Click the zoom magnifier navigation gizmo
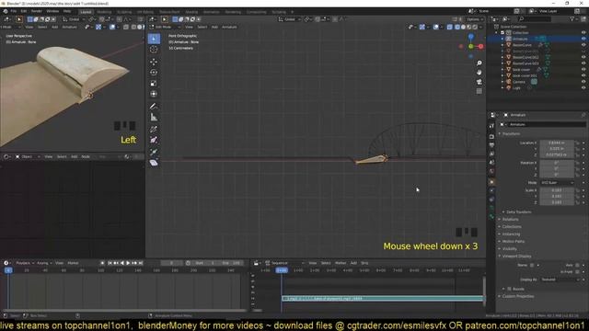The height and width of the screenshot is (331, 589). [479, 63]
